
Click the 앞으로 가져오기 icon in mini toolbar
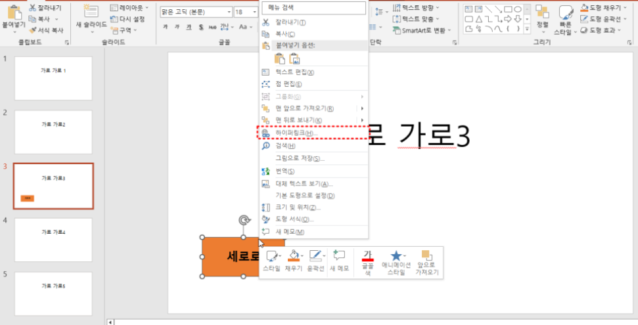pos(426,257)
